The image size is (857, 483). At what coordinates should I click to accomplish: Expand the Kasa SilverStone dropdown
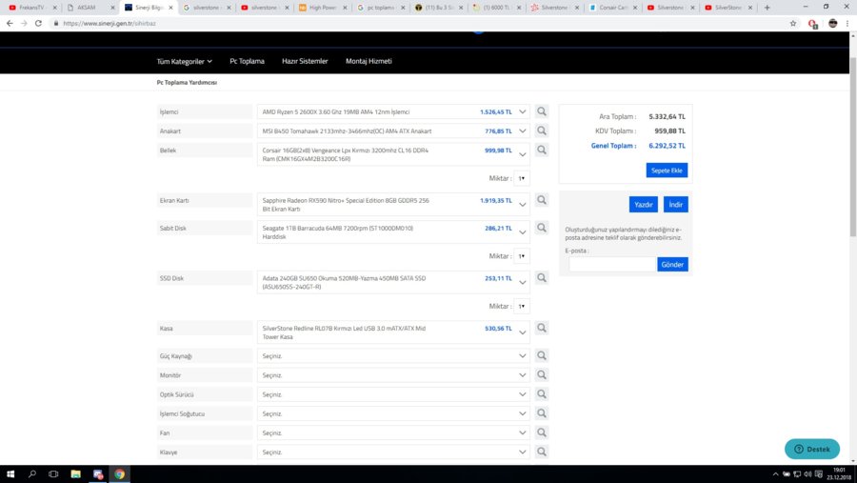point(393,332)
